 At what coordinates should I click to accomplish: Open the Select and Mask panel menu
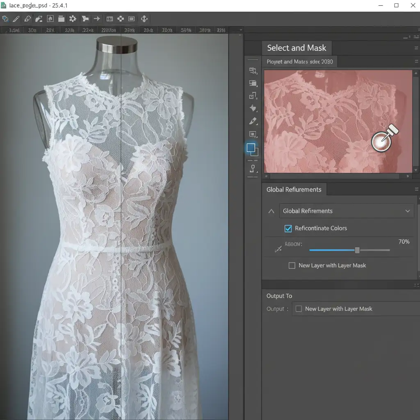click(x=416, y=48)
